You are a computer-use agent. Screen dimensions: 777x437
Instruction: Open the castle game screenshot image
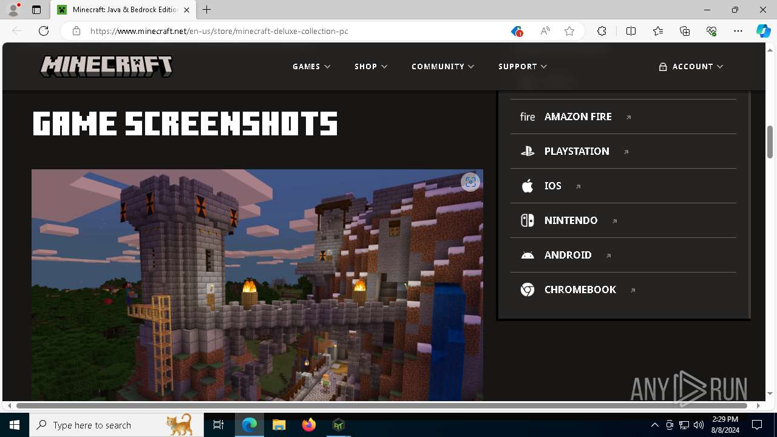257,285
